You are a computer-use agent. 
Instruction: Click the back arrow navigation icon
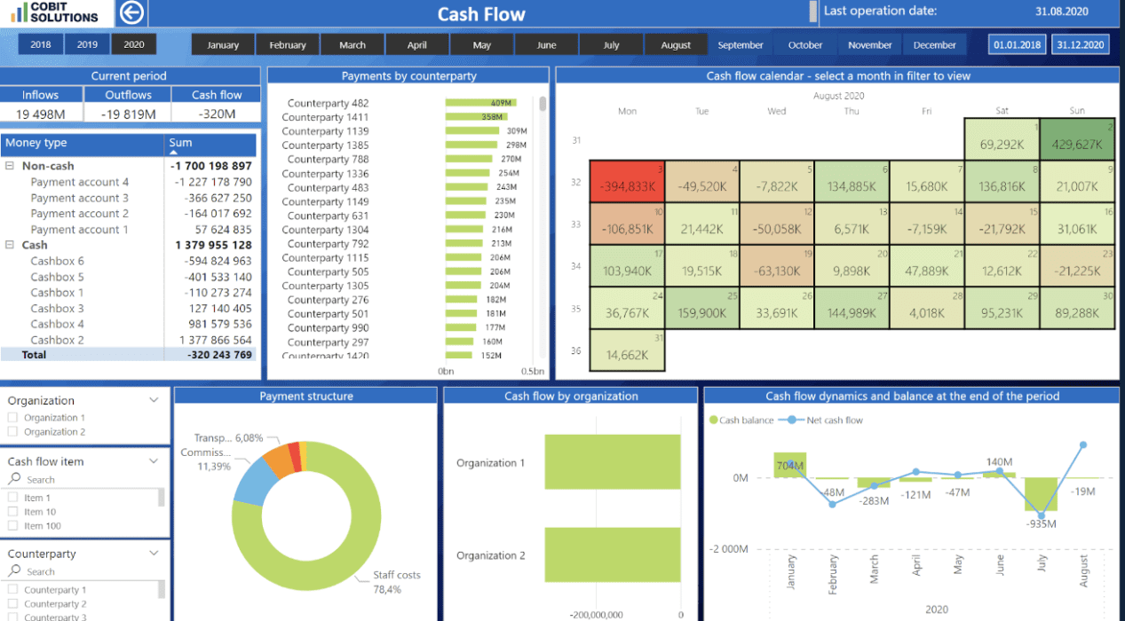(131, 12)
